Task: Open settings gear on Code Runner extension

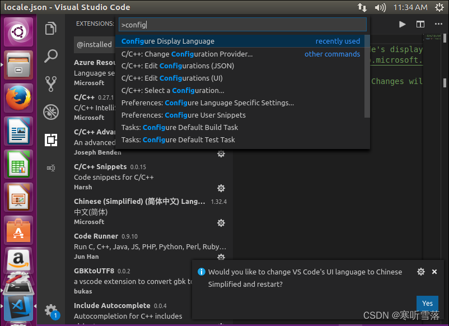Action: tap(221, 258)
